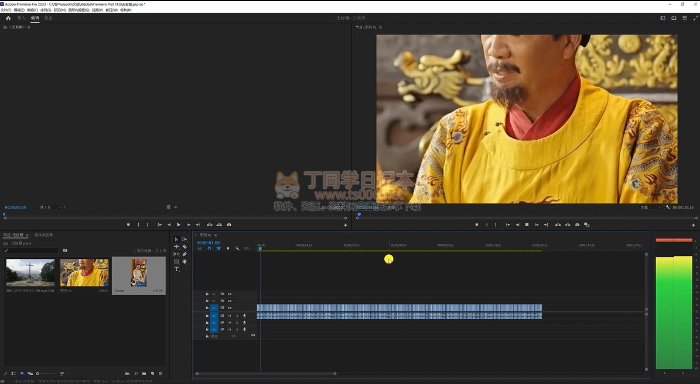
Task: Select the Ripple Edit tool
Action: (176, 247)
